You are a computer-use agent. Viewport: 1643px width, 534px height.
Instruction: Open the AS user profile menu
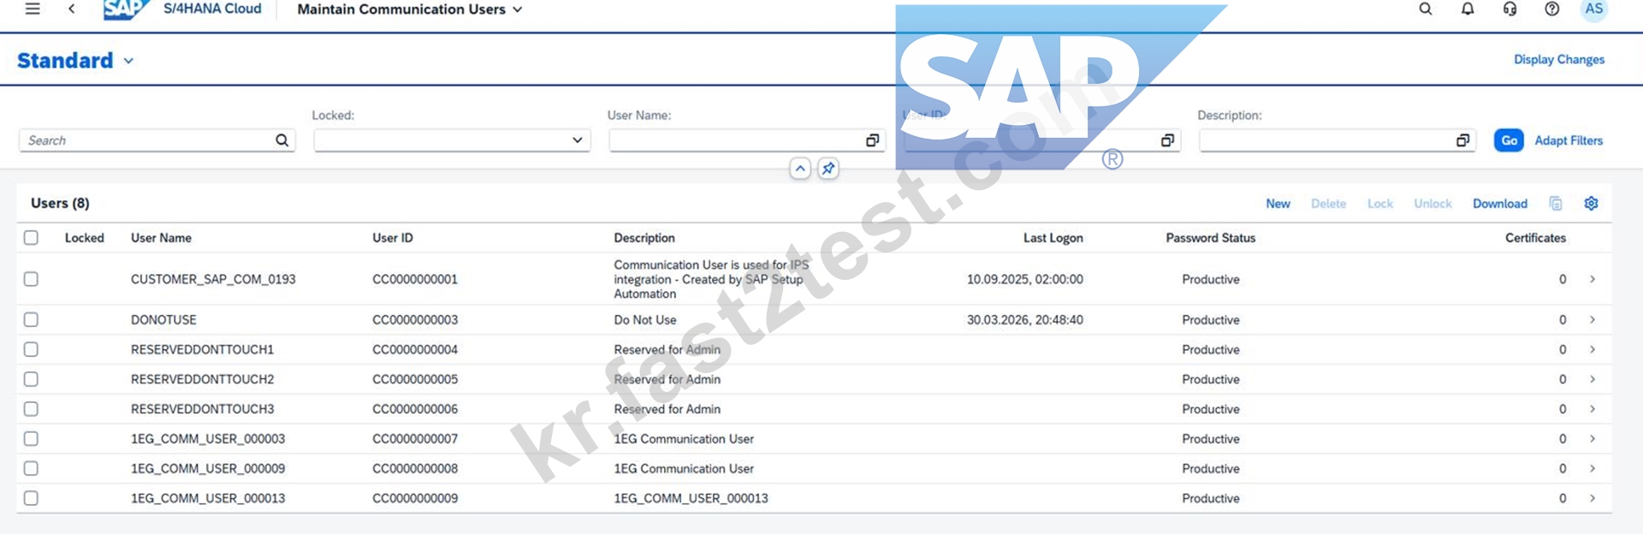[x=1593, y=9]
